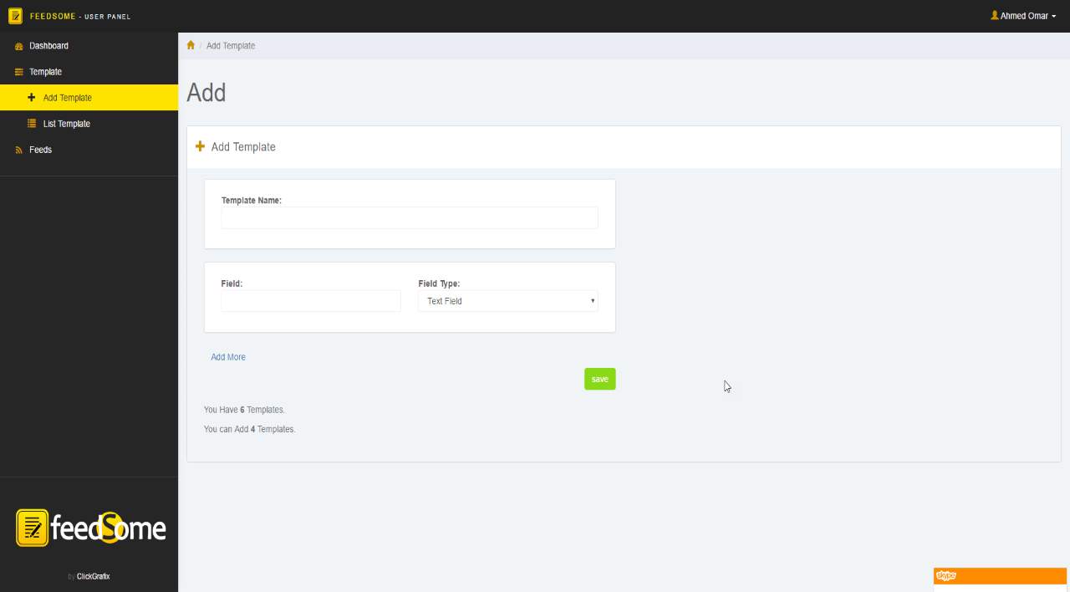The height and width of the screenshot is (592, 1070).
Task: Click the Template menu list icon
Action: click(19, 72)
